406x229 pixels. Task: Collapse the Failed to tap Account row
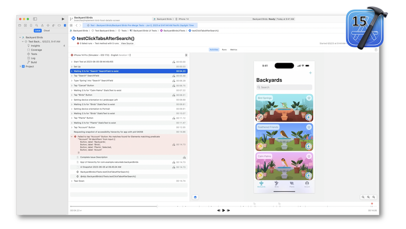point(72,137)
